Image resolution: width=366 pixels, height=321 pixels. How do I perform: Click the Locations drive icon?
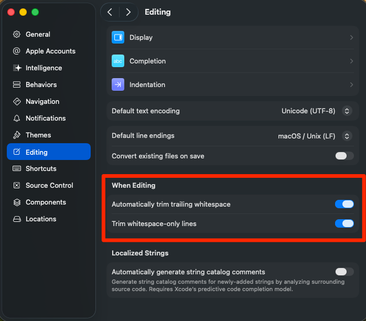pos(17,219)
